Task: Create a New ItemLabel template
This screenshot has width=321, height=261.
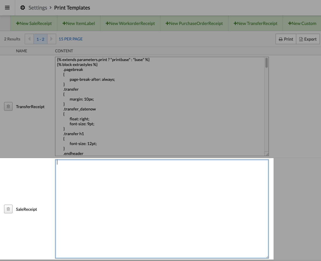Action: pyautogui.click(x=79, y=23)
